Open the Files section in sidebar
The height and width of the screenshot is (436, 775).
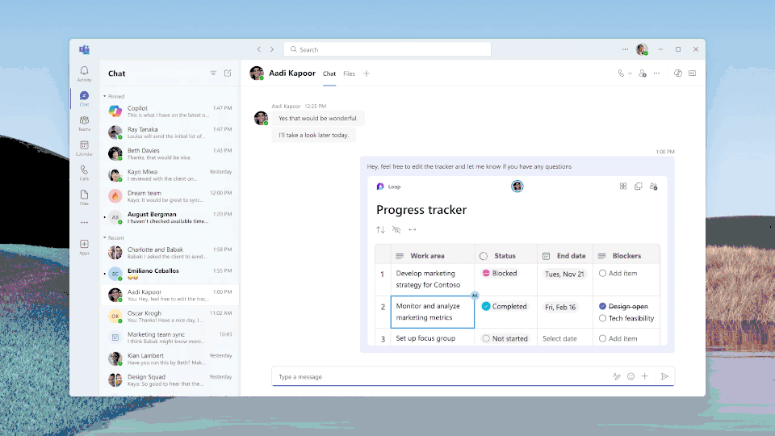(84, 197)
